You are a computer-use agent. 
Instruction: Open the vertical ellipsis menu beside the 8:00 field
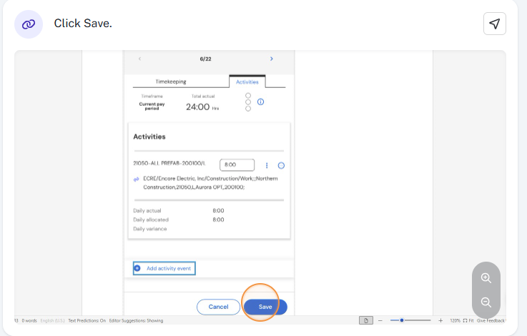(x=267, y=165)
